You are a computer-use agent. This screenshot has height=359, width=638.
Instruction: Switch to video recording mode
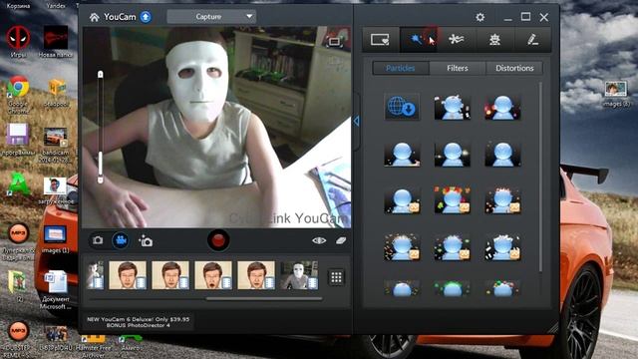point(121,240)
